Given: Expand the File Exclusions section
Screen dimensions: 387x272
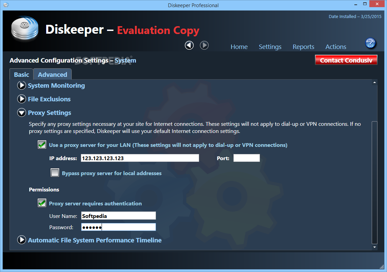Looking at the screenshot, I should point(21,99).
